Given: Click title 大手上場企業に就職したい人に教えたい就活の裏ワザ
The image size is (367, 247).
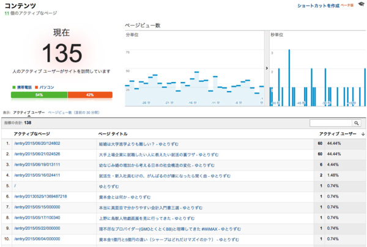Looking at the screenshot, I should tap(158, 155).
